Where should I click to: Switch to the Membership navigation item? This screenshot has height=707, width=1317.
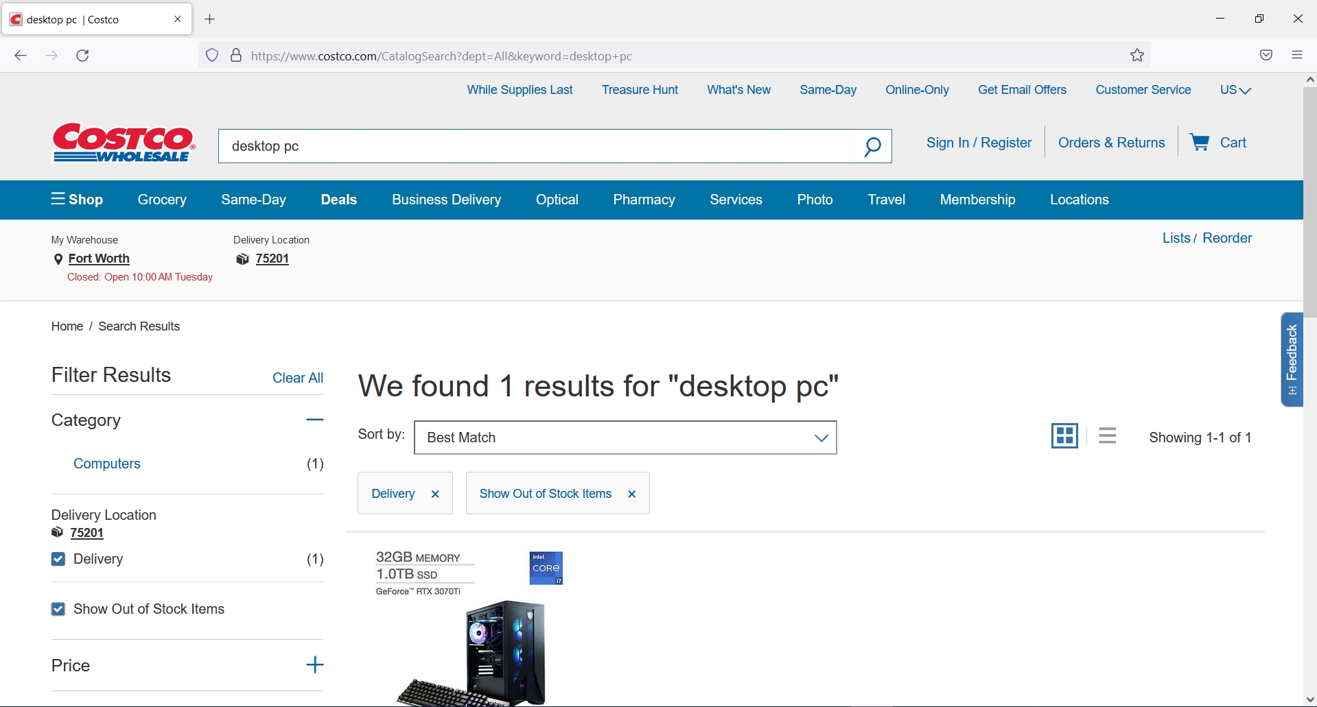977,200
